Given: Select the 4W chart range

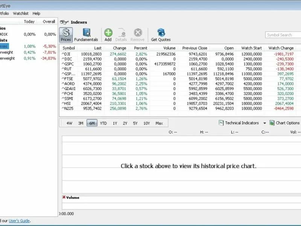Looking at the screenshot, I should click(x=69, y=123).
